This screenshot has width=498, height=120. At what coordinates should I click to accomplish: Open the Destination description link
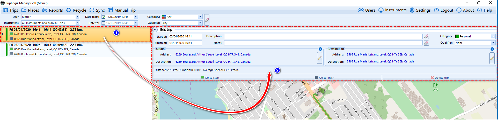coord(380,61)
